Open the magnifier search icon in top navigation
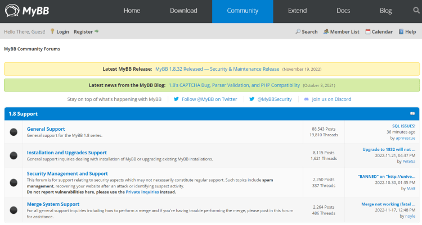The height and width of the screenshot is (225, 422). pos(416,11)
